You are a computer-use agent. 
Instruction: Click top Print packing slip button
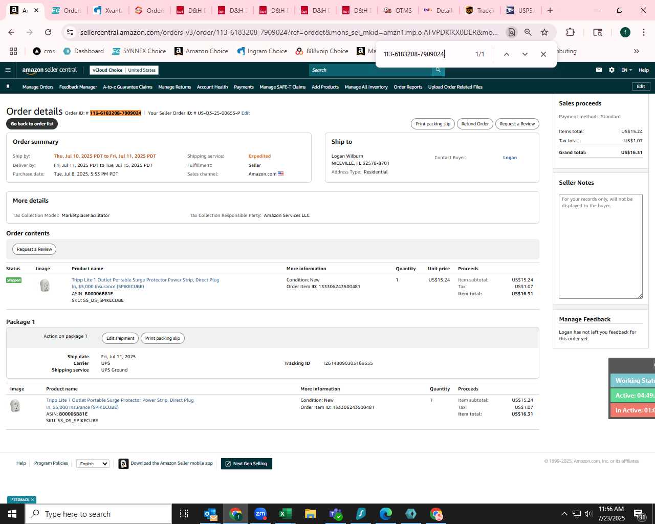coord(433,124)
